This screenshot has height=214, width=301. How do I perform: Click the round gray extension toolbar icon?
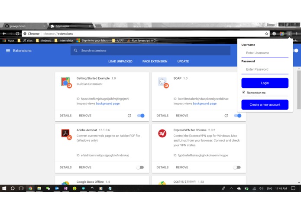[x=274, y=34]
